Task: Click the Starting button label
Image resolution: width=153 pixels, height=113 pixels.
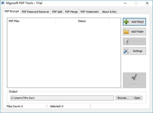Action: (x=134, y=84)
